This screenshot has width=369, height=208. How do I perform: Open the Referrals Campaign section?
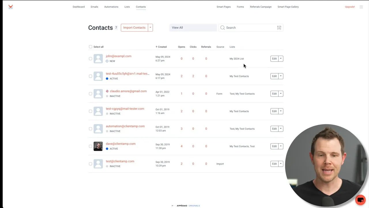[261, 7]
